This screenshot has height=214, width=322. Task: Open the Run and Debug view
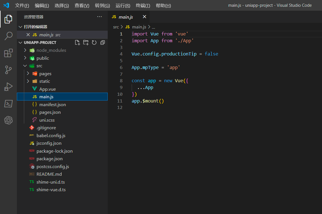pos(8,86)
